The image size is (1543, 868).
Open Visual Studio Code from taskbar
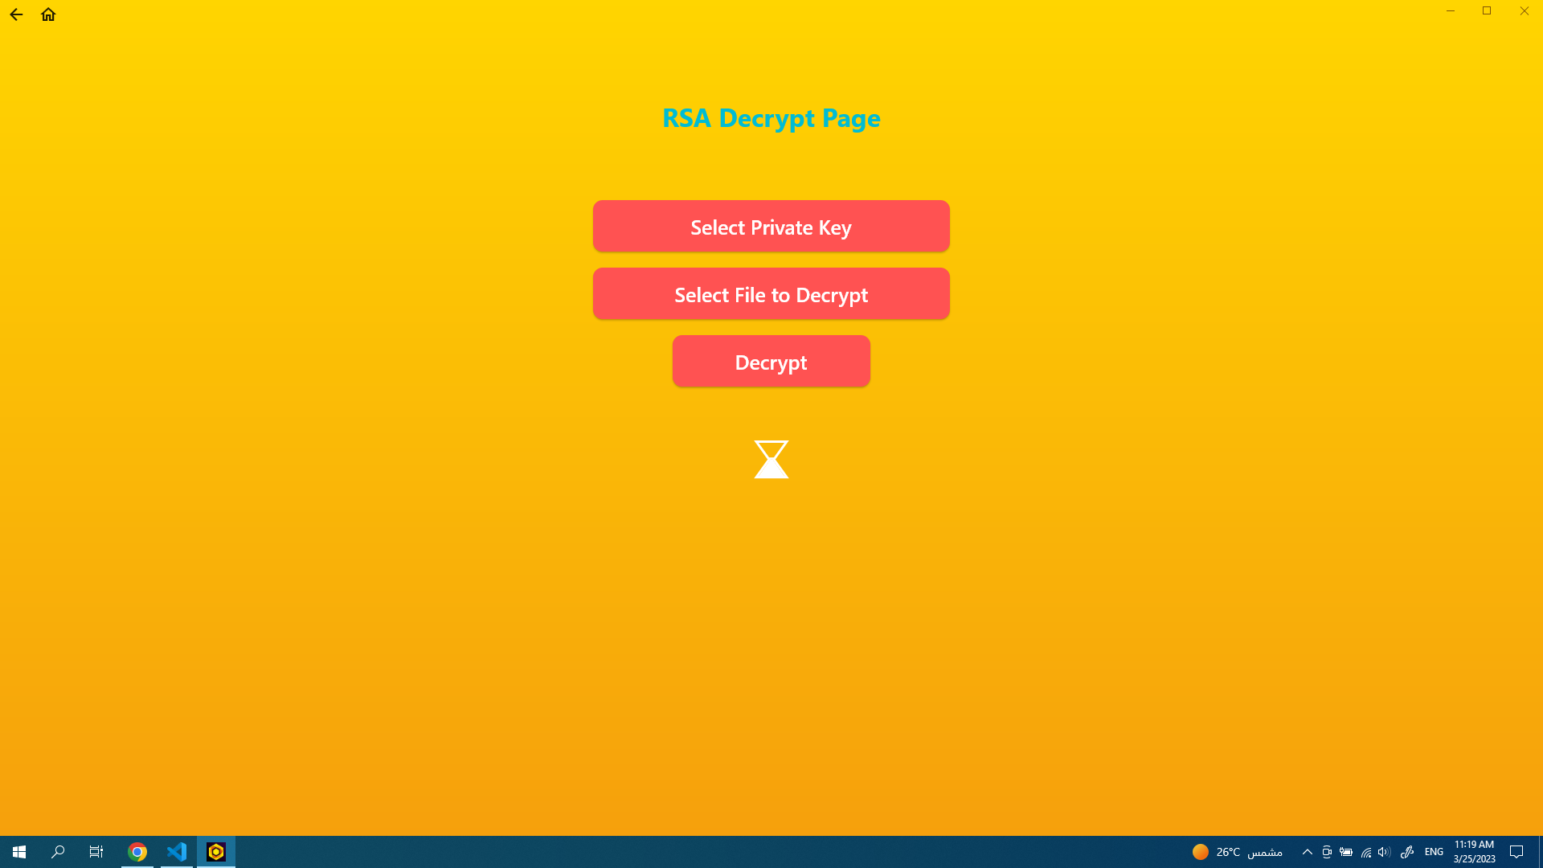click(x=176, y=852)
